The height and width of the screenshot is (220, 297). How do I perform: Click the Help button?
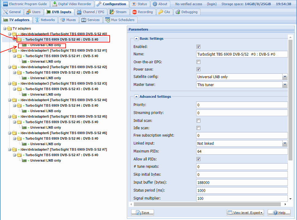279,213
